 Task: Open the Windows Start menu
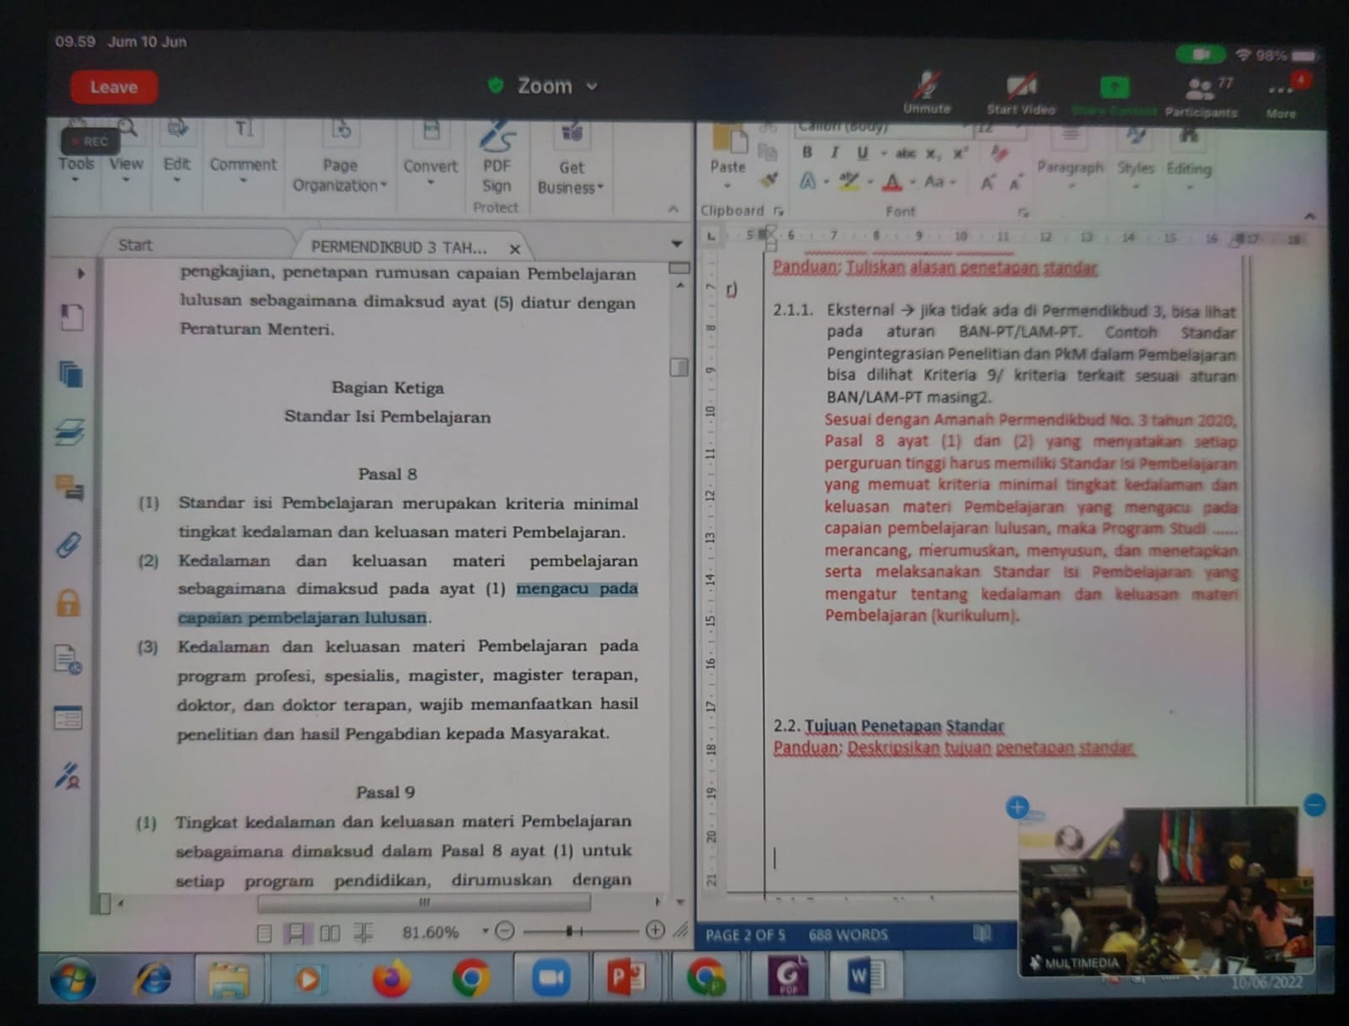pos(73,979)
